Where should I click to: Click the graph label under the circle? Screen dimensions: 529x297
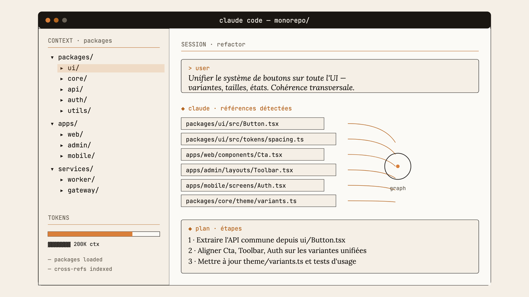398,188
